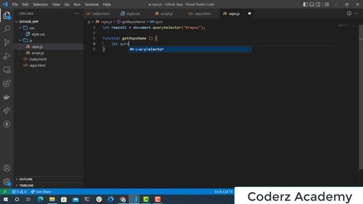The width and height of the screenshot is (363, 204).
Task: Select repo.js in the file tree
Action: coord(37,46)
